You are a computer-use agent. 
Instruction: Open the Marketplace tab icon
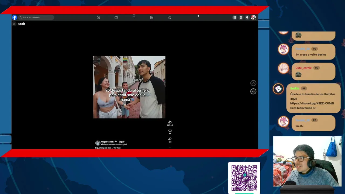tap(152, 18)
